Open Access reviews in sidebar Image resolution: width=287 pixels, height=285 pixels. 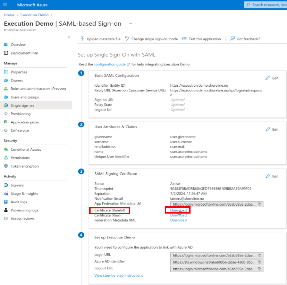coord(22,218)
